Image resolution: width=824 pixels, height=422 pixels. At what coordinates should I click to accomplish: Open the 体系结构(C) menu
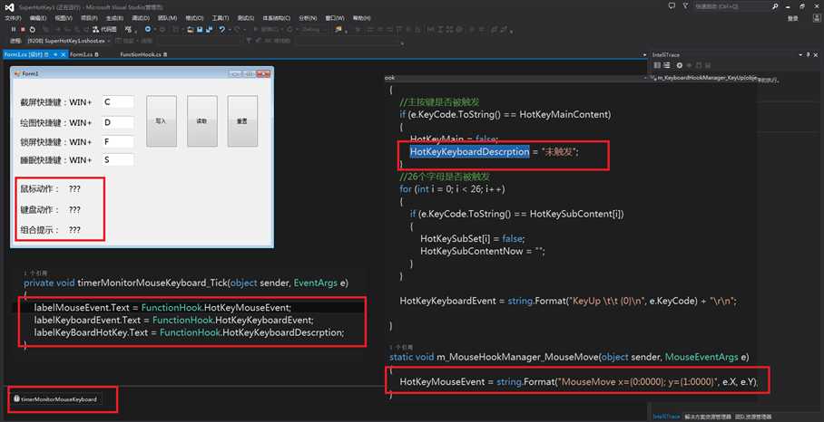click(277, 18)
